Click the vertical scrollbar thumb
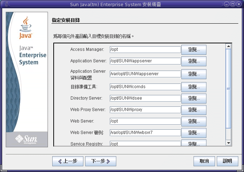The image size is (244, 172). click(x=228, y=89)
